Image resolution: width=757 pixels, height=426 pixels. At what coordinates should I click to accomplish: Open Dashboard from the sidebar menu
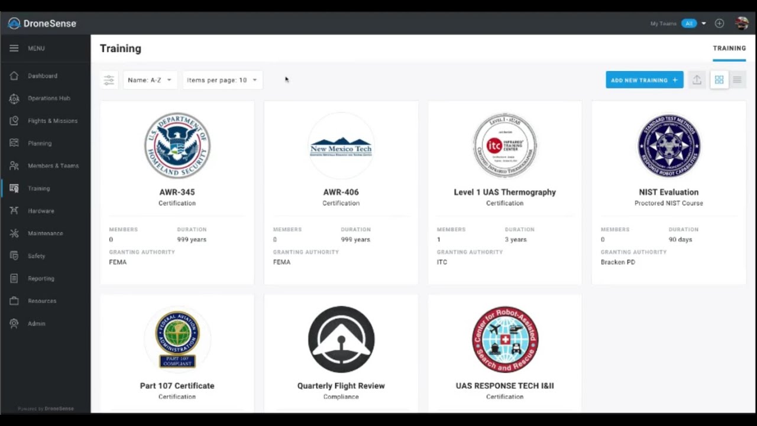[43, 76]
